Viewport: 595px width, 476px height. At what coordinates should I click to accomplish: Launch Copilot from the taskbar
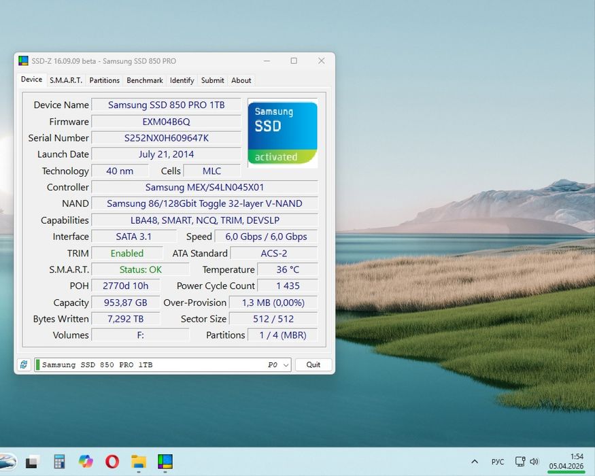pyautogui.click(x=86, y=462)
